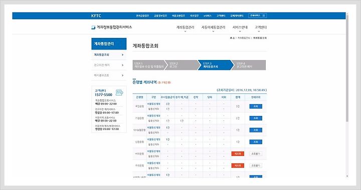The height and width of the screenshot is (190, 361).
Task: Expand the 자동이체통합관리 main menu chevron
Action: pyautogui.click(x=213, y=31)
